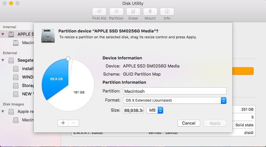Click the Partition toolbar icon
The image size is (266, 147).
pos(116,12)
